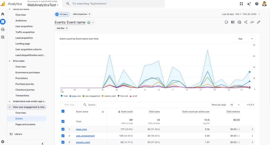
Task: Open the Google apps grid icon
Action: click(x=241, y=4)
